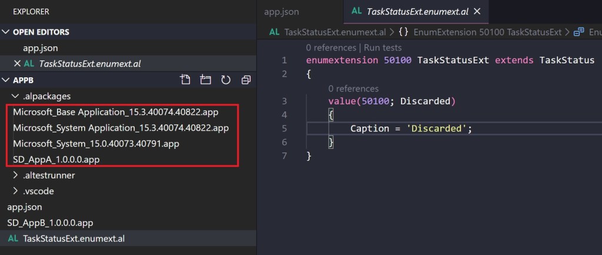Click the AL file icon in breadcrumb
The width and height of the screenshot is (602, 255).
[274, 32]
